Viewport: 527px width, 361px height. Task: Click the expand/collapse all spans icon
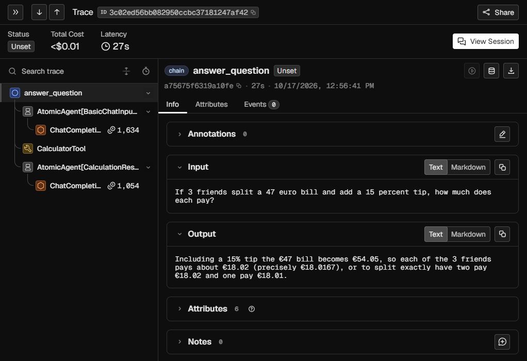click(126, 71)
